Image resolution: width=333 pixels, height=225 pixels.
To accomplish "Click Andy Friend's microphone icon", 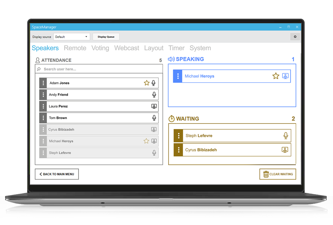I will point(154,94).
